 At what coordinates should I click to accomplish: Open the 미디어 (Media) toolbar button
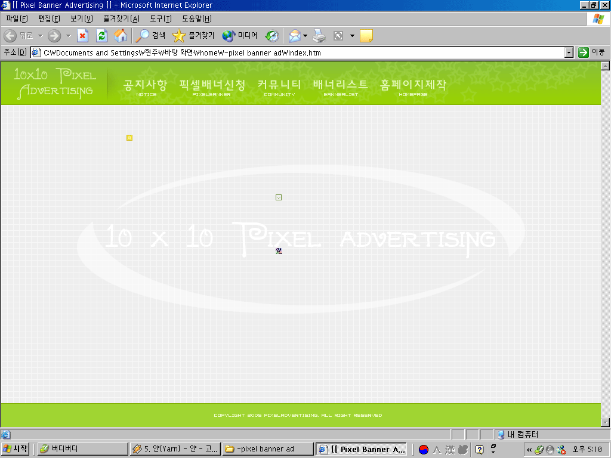[240, 36]
